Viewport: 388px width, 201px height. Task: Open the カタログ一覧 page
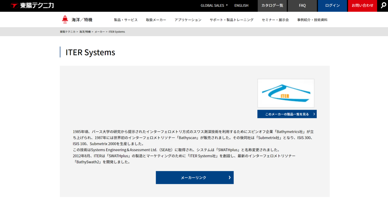[x=272, y=5]
